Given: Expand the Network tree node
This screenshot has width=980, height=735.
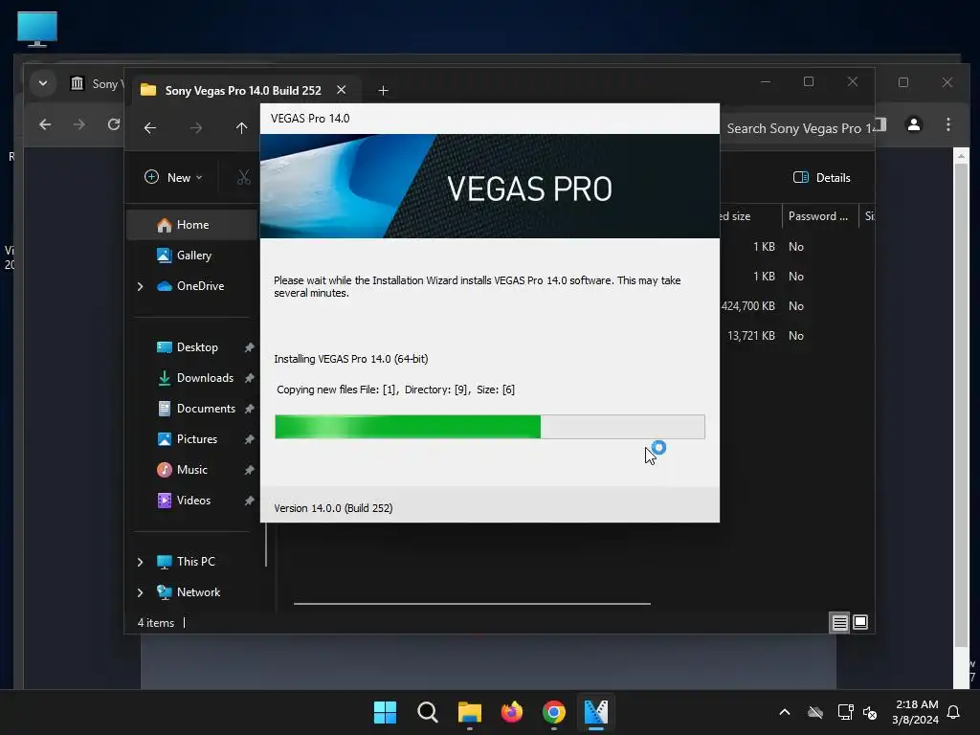Looking at the screenshot, I should tap(140, 592).
